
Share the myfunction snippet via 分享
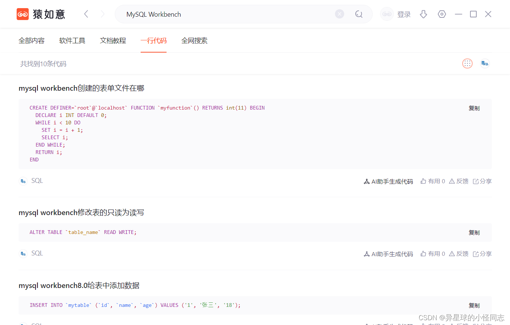tap(482, 181)
